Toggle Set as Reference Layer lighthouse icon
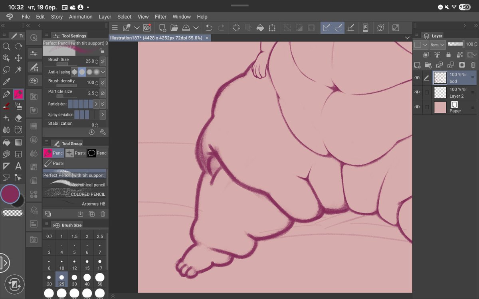Screen dimensions: 479x299 [x=437, y=55]
